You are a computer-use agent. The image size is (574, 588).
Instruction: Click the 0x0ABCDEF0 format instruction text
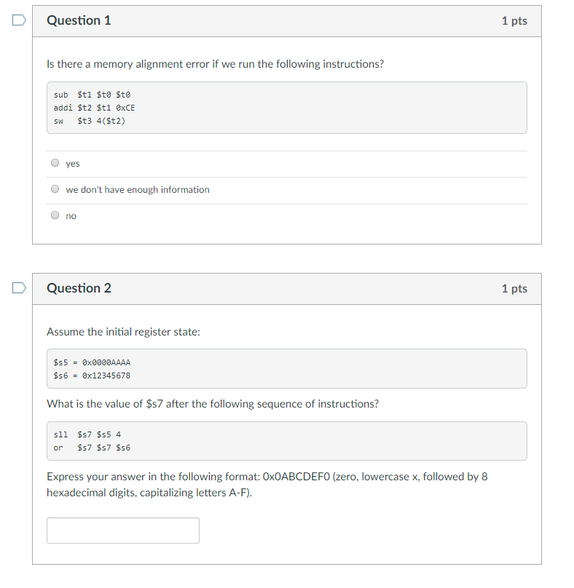[266, 484]
